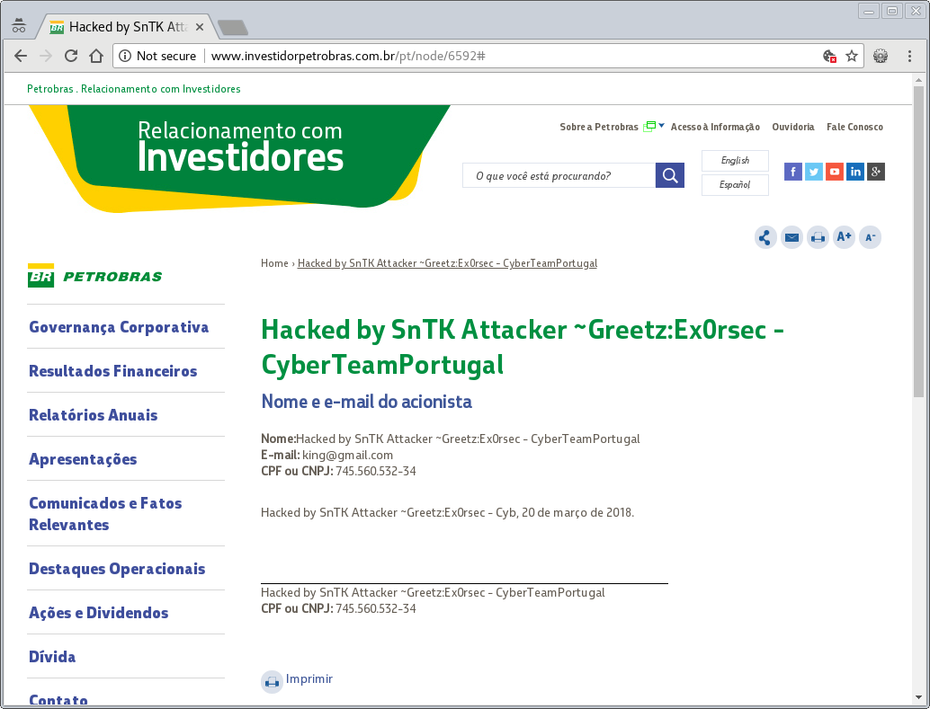930x709 pixels.
Task: Click the BR Petrobras logo in sidebar
Action: (95, 276)
